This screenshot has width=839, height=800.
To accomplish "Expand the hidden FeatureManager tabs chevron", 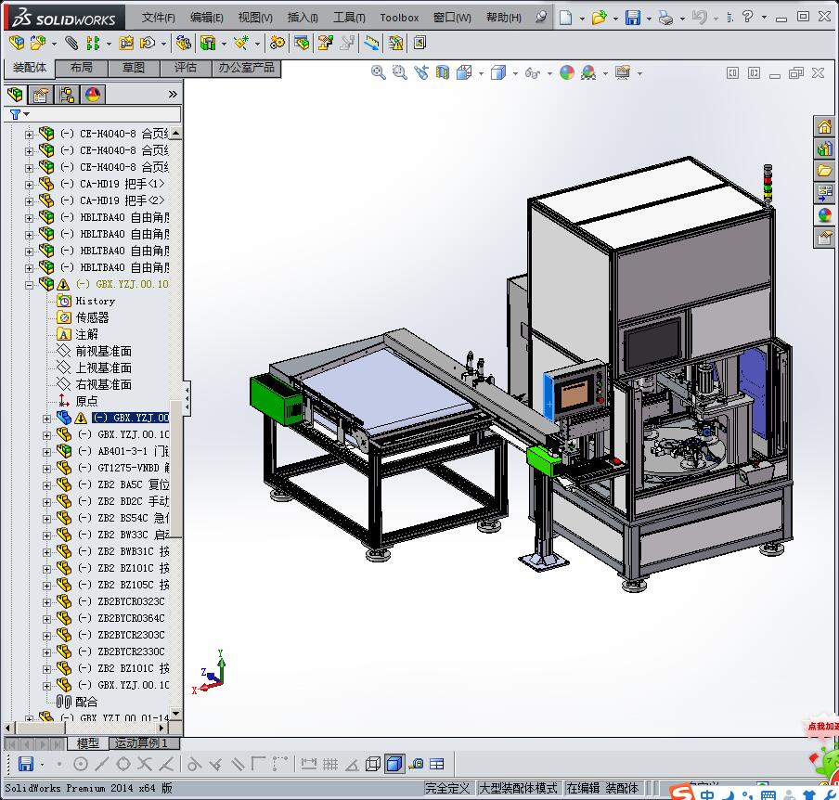I will [173, 94].
